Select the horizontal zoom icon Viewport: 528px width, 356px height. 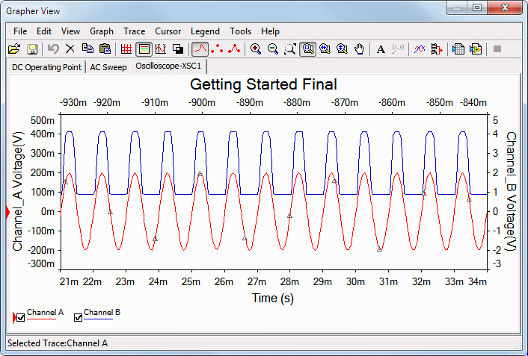325,49
